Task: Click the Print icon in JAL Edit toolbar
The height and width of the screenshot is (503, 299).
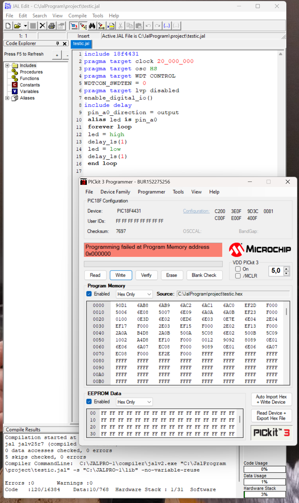Action: (x=51, y=26)
